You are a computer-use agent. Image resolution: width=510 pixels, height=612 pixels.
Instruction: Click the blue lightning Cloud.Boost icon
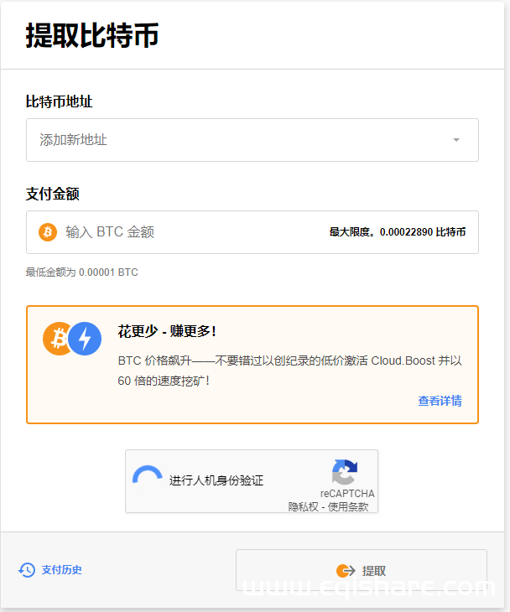[85, 338]
